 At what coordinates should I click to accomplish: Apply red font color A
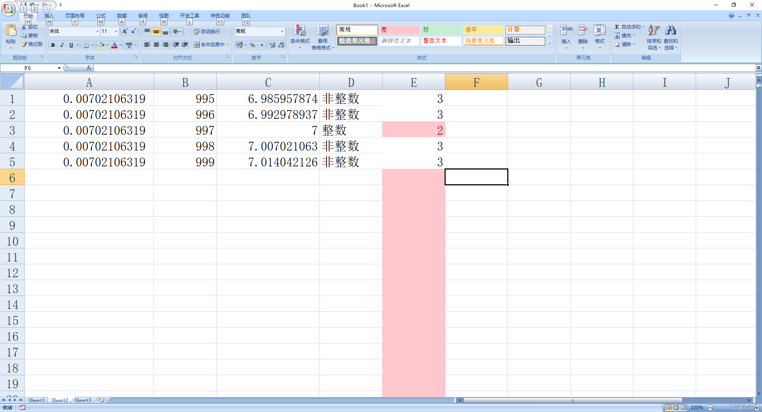(x=114, y=45)
